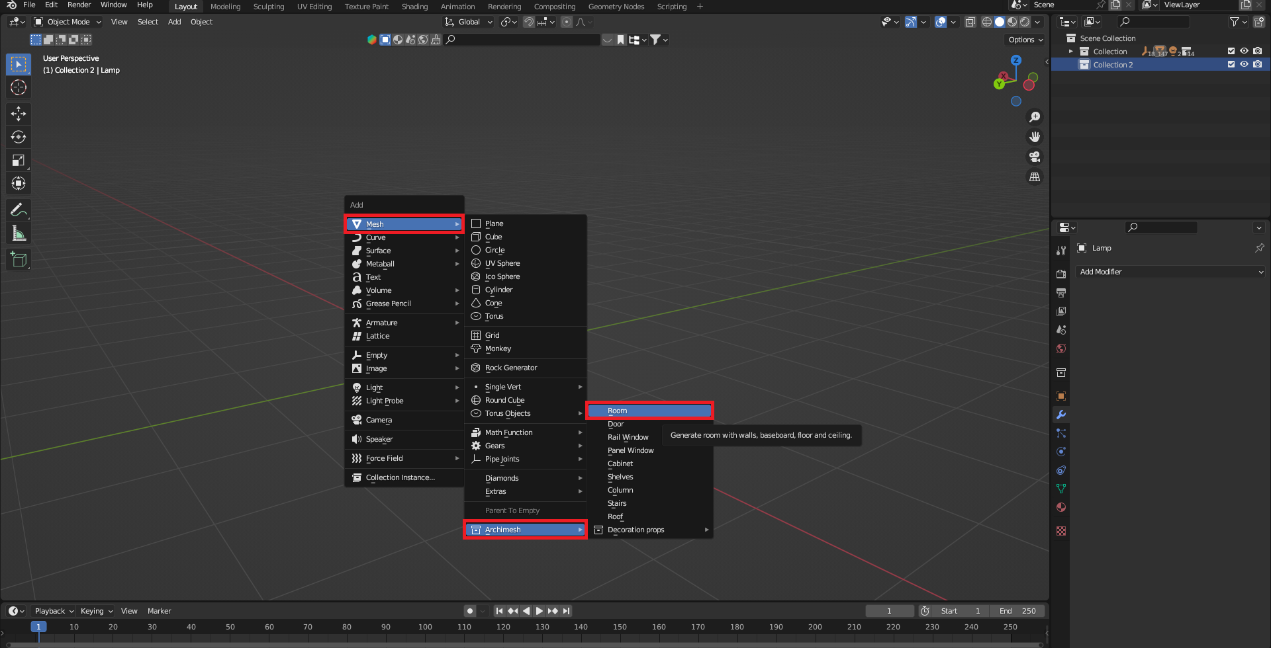Toggle camera view icon

coord(1035,157)
